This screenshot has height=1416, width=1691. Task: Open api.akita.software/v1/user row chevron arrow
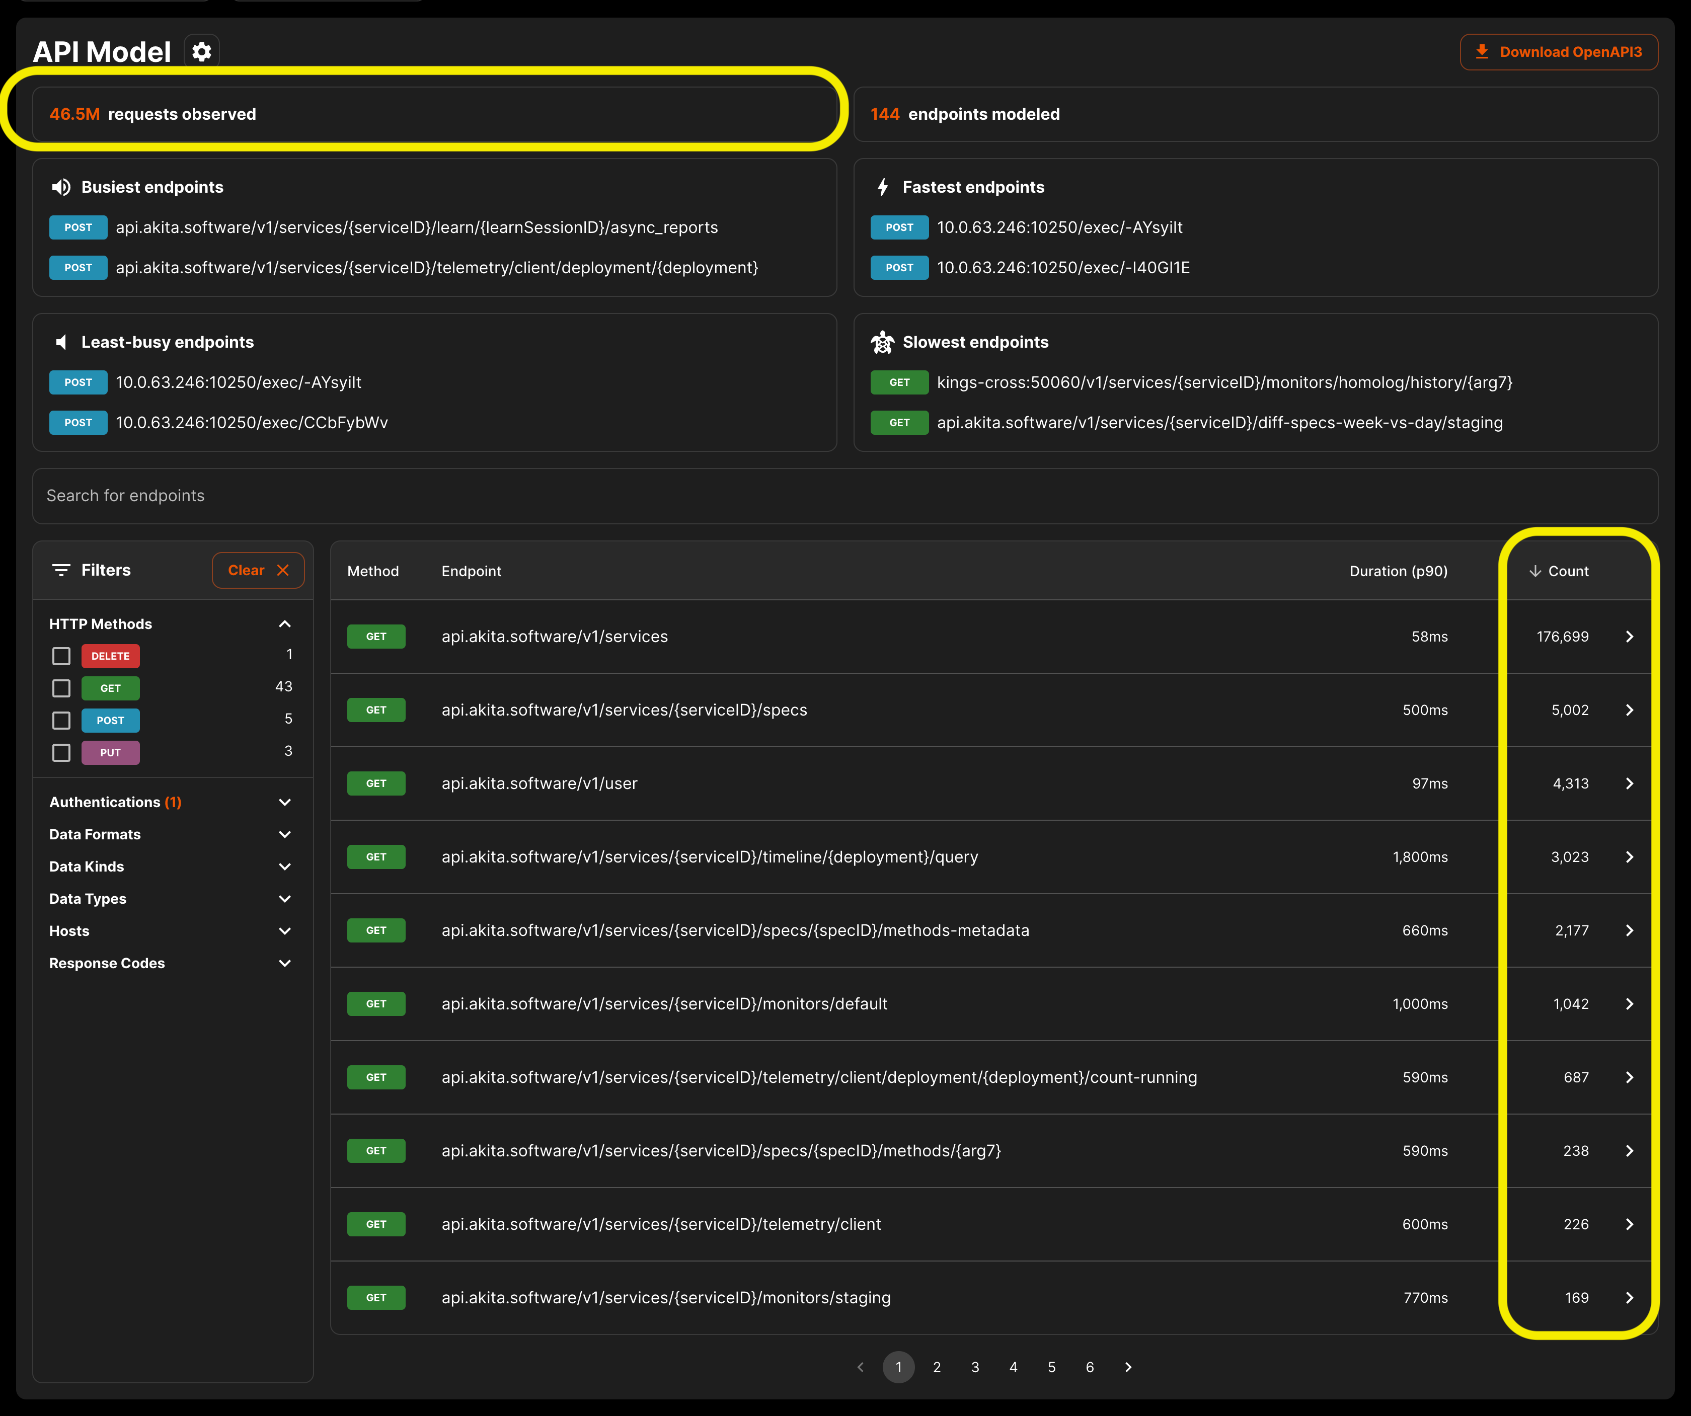1629,784
